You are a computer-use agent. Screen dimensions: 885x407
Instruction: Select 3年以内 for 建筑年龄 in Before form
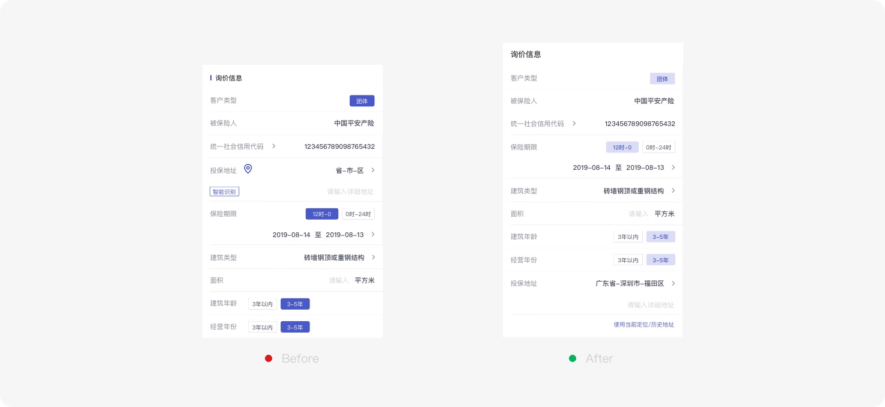tap(263, 304)
